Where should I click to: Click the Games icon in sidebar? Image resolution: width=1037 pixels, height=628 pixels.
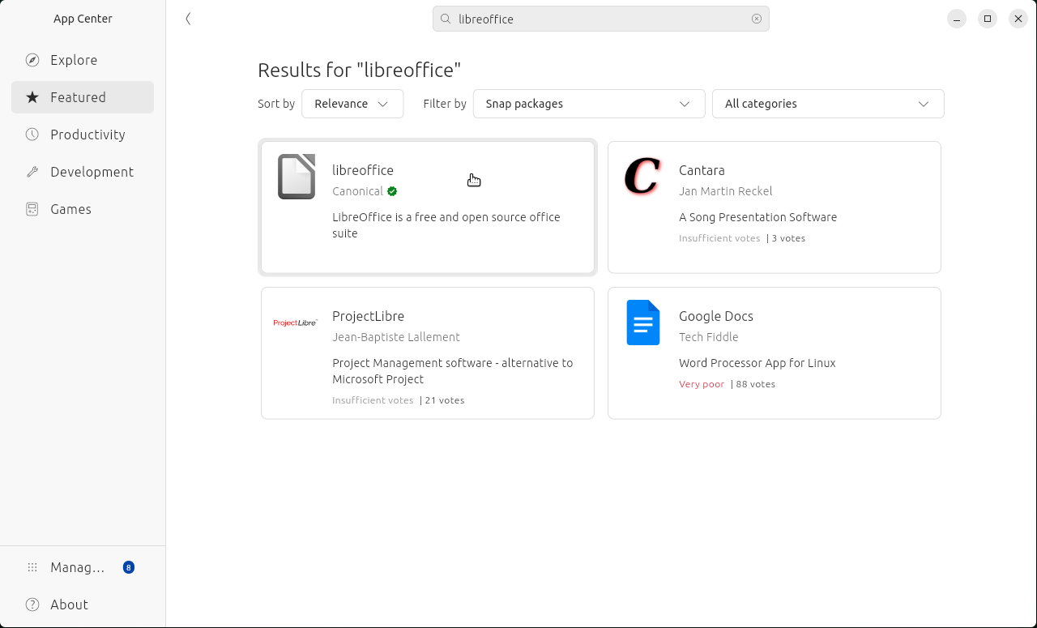[32, 209]
